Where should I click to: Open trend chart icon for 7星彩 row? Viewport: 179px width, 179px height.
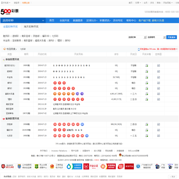point(159,99)
